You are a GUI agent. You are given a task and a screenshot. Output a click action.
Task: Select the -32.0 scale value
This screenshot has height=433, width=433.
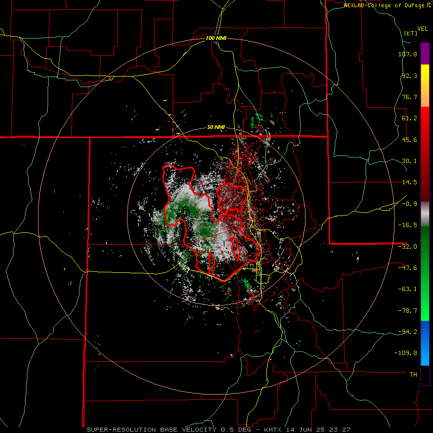[x=408, y=247]
